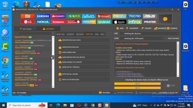The image size is (193, 108).
Task: Open the Android generic section
Action: click(104, 22)
